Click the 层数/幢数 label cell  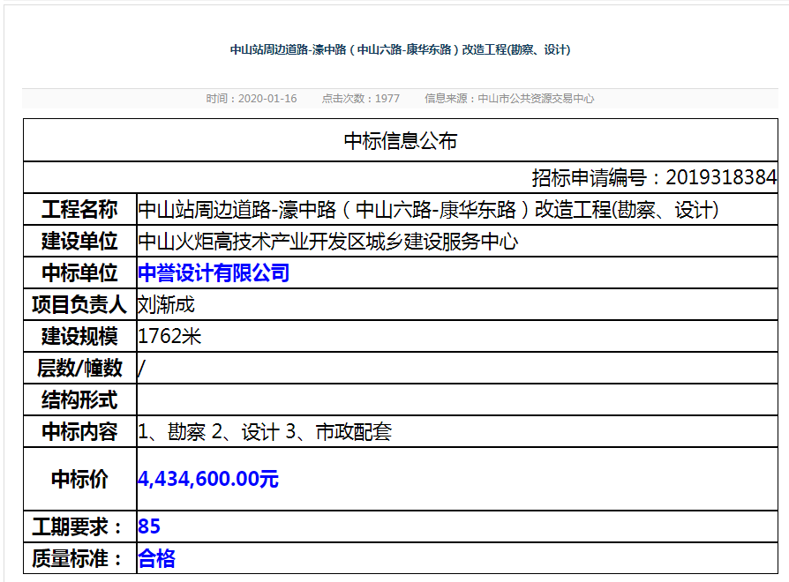[80, 368]
